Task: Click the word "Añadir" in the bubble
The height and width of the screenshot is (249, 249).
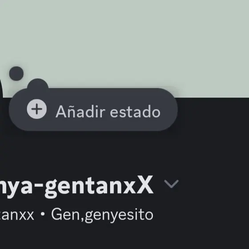Action: [x=80, y=111]
